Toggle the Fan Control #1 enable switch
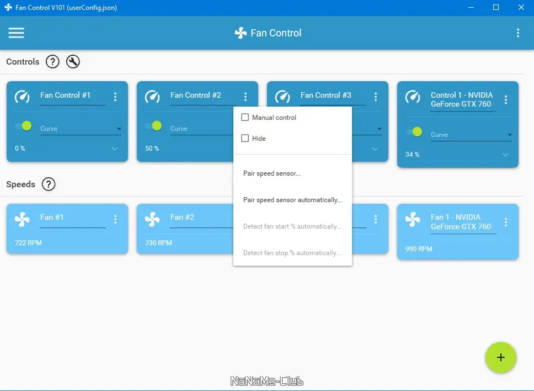Viewport: 534px width, 391px height. point(24,126)
